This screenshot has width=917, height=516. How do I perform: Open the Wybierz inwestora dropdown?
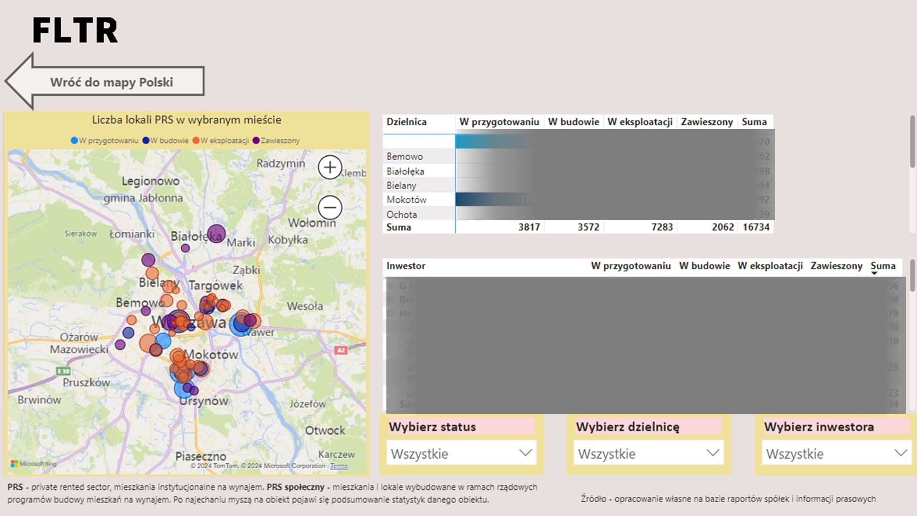pos(836,453)
